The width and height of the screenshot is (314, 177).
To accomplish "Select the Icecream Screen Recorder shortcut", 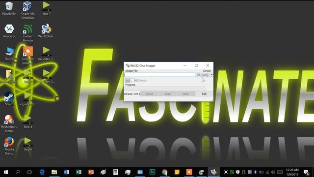I will point(27,56).
